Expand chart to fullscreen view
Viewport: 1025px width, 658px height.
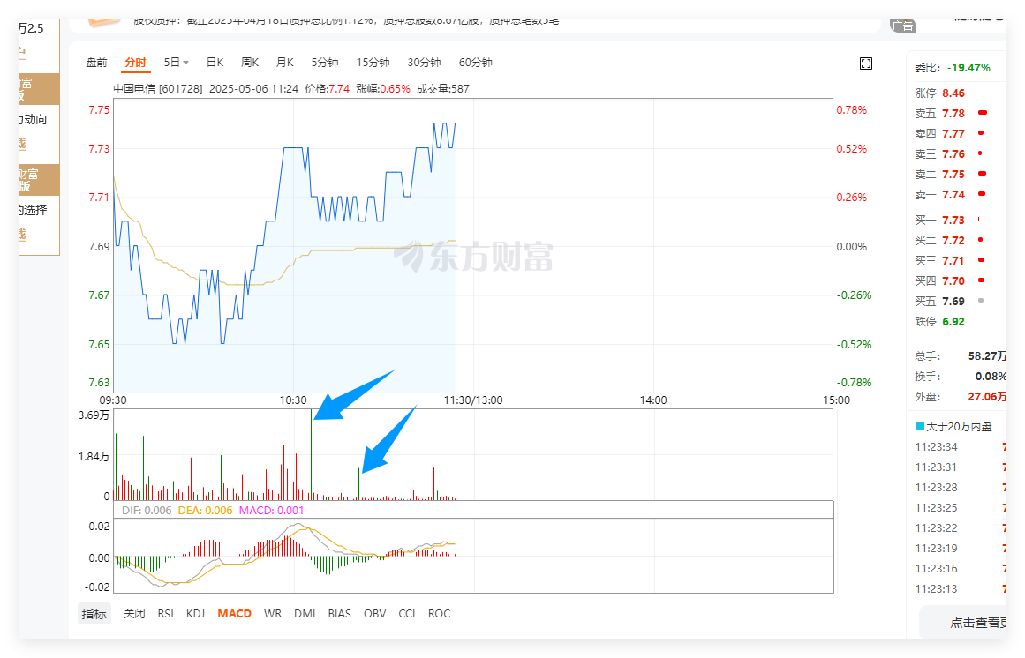point(865,64)
